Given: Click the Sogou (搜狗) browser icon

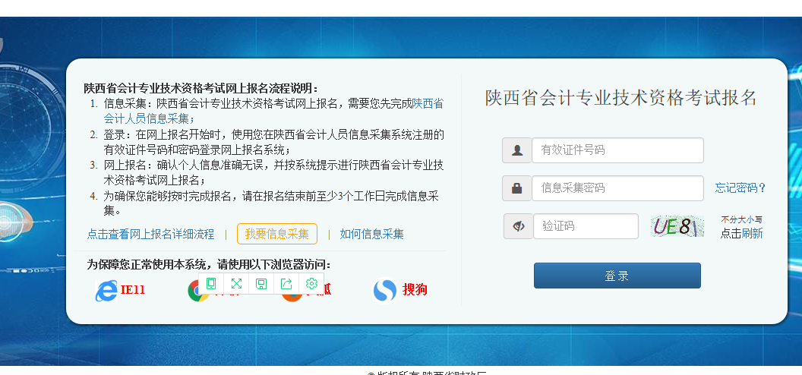Looking at the screenshot, I should click(x=384, y=290).
